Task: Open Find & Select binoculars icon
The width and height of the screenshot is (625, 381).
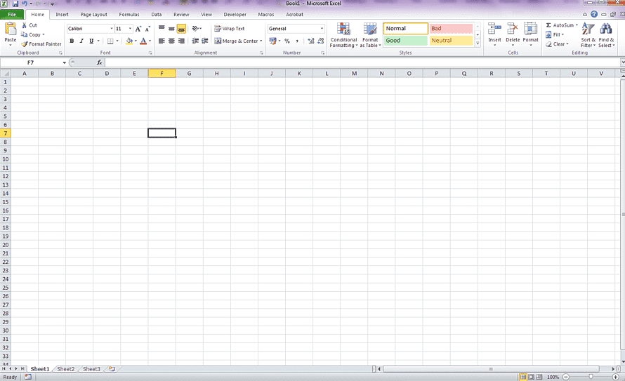Action: coord(606,34)
